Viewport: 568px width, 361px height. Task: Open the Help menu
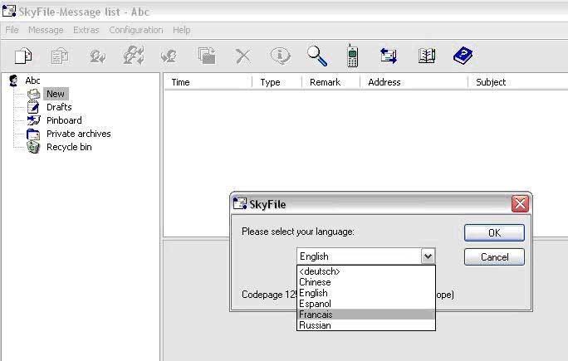[x=182, y=30]
